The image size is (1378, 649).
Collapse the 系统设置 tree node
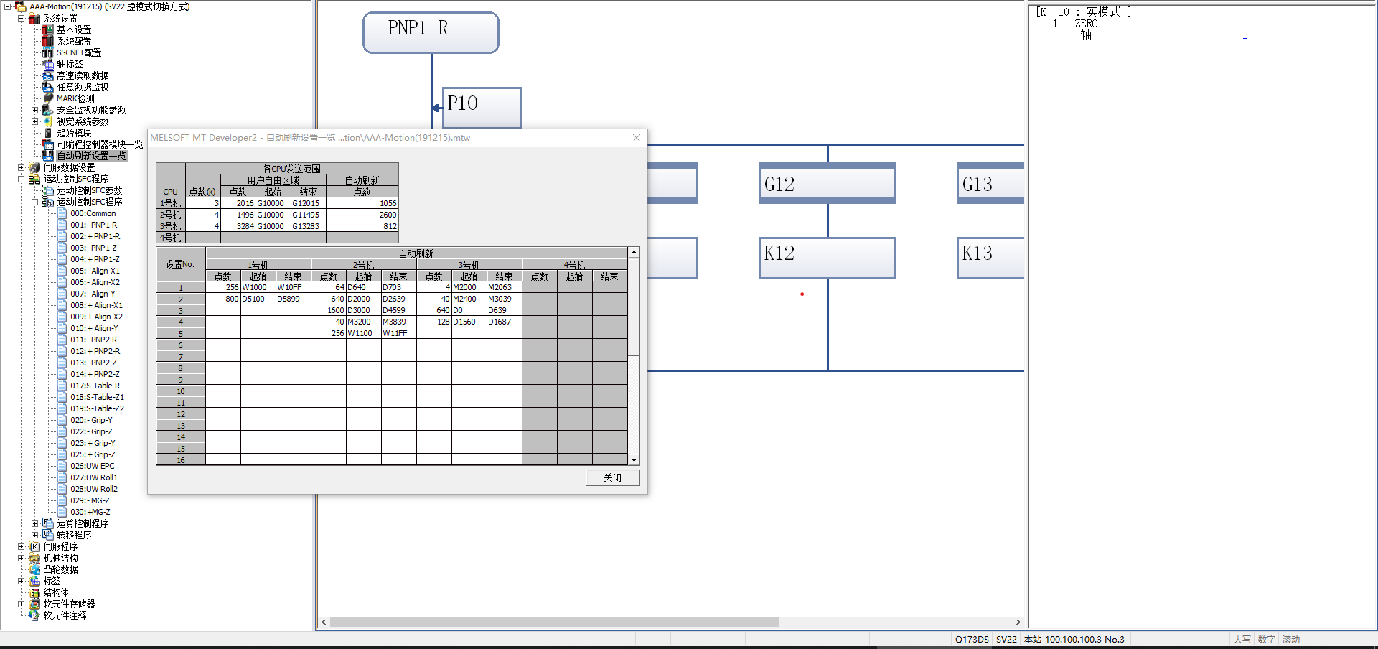point(22,18)
